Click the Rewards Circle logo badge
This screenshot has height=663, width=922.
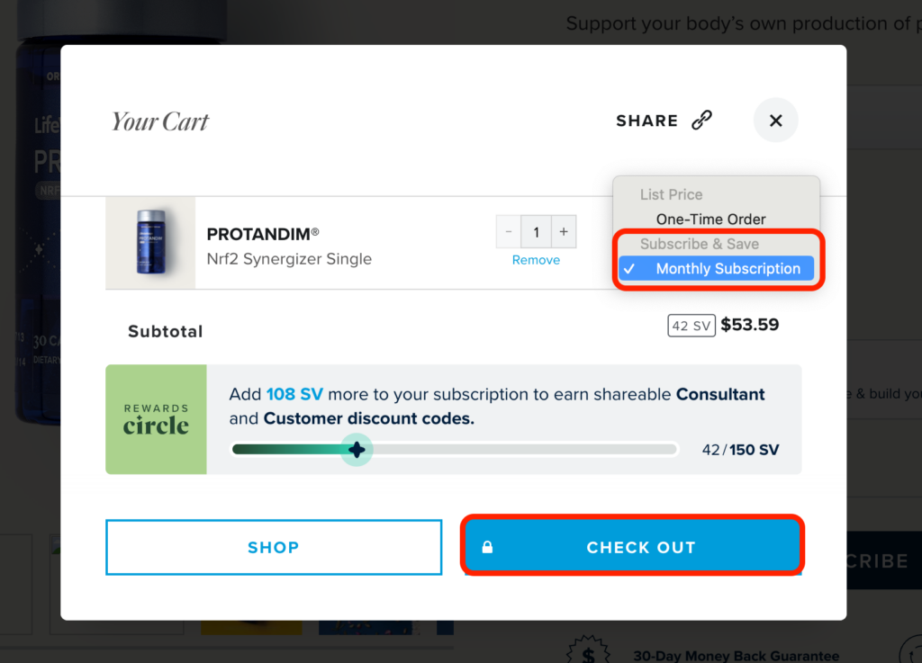pyautogui.click(x=157, y=419)
